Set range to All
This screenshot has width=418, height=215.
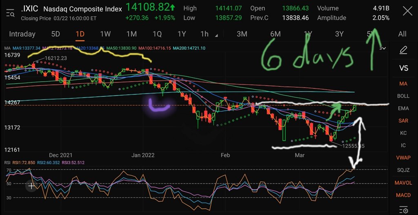coord(402,34)
